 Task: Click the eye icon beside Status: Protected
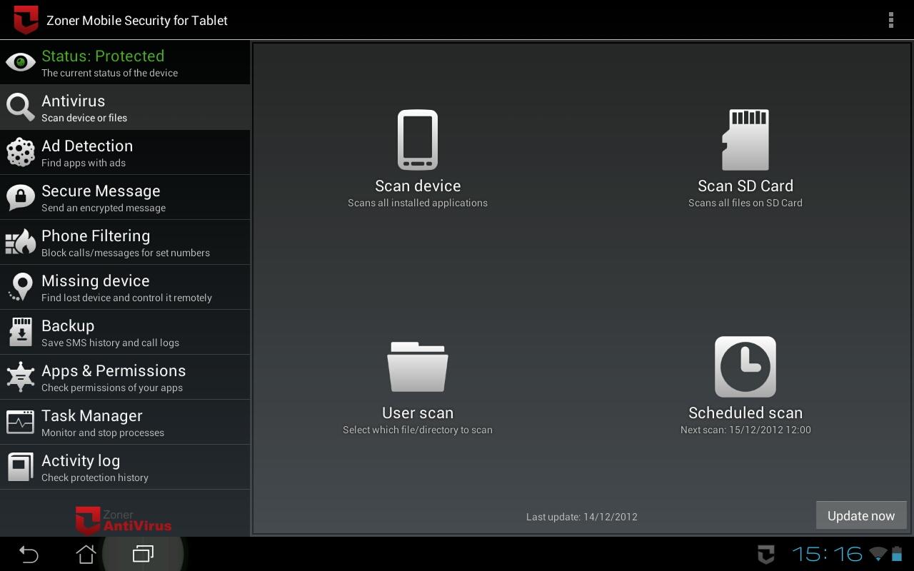pyautogui.click(x=21, y=62)
